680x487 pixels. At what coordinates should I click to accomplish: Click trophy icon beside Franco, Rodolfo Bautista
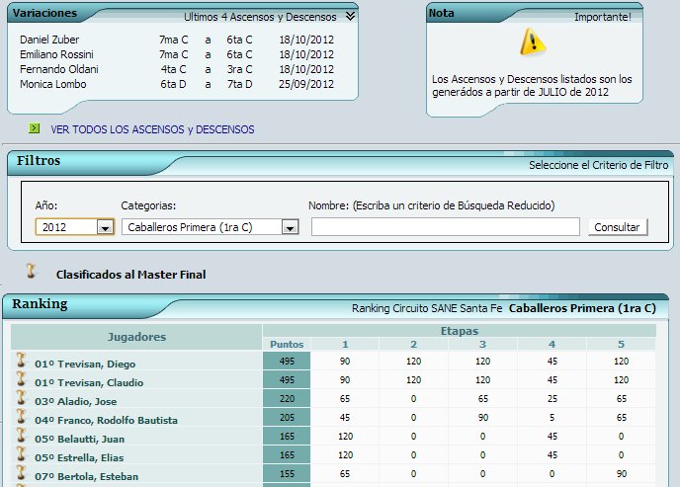coord(20,419)
